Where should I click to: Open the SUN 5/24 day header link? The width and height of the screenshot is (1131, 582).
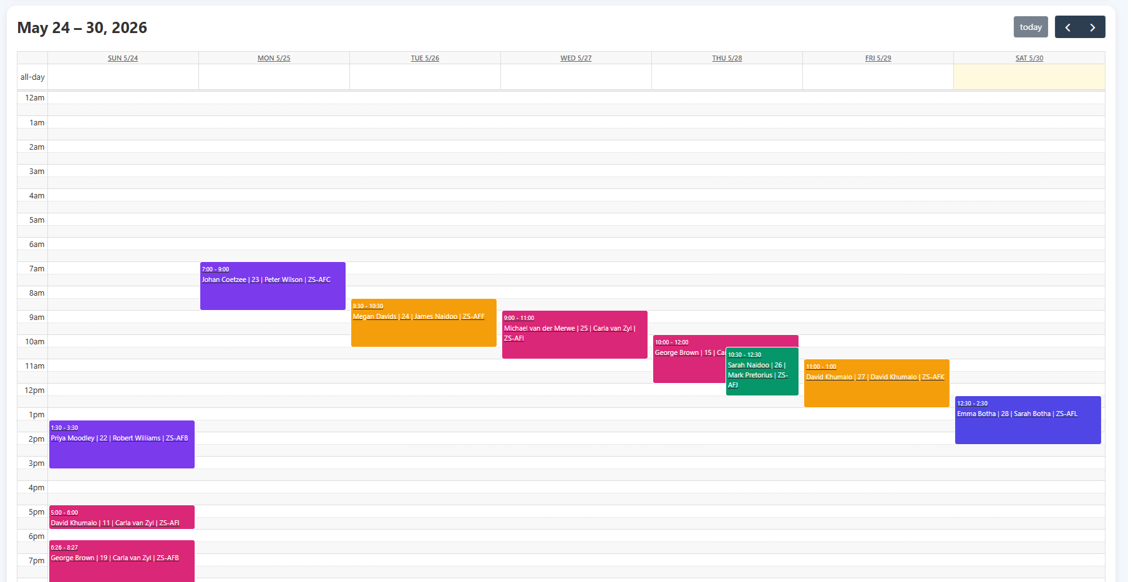coord(123,58)
